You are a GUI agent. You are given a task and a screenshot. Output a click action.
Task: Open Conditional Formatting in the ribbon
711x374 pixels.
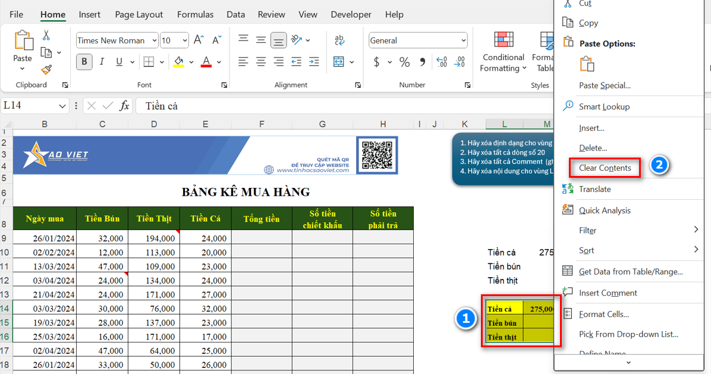(503, 52)
